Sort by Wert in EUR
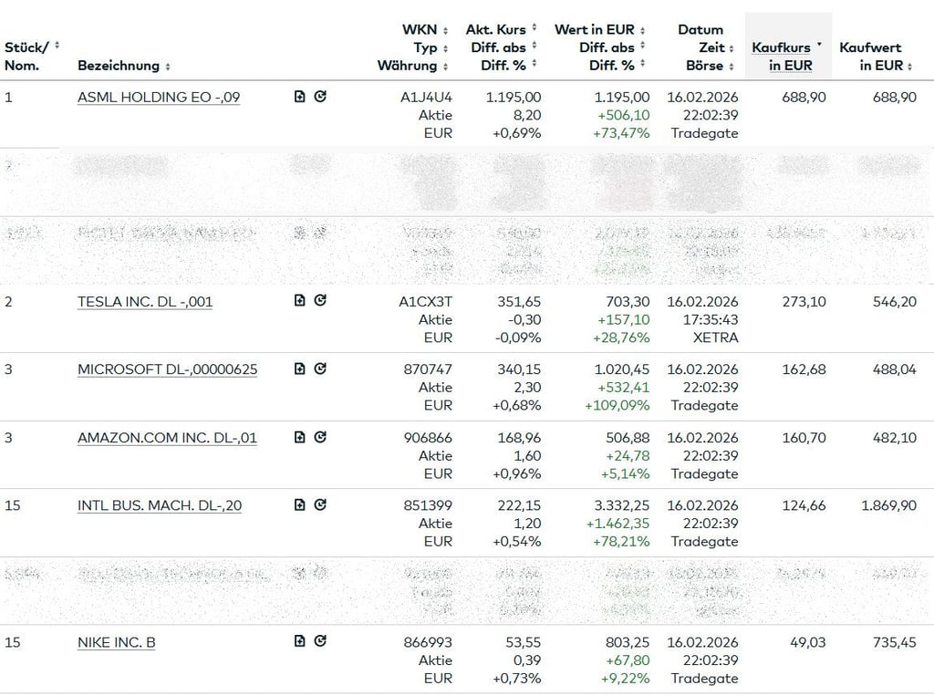Image resolution: width=934 pixels, height=696 pixels. pyautogui.click(x=642, y=30)
